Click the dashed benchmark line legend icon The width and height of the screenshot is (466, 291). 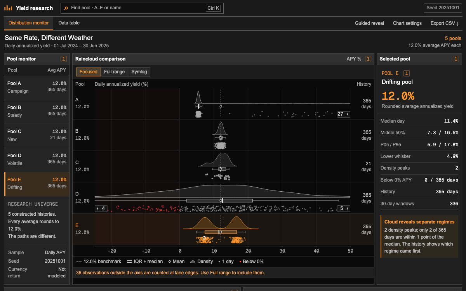click(x=79, y=262)
